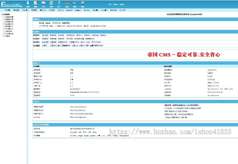The width and height of the screenshot is (238, 164).
Task: Open 签发信息(0) in the quick menu
Action: point(71,35)
